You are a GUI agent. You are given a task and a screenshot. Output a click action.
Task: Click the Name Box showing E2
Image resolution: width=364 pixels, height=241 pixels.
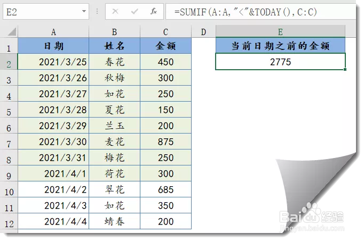click(46, 12)
